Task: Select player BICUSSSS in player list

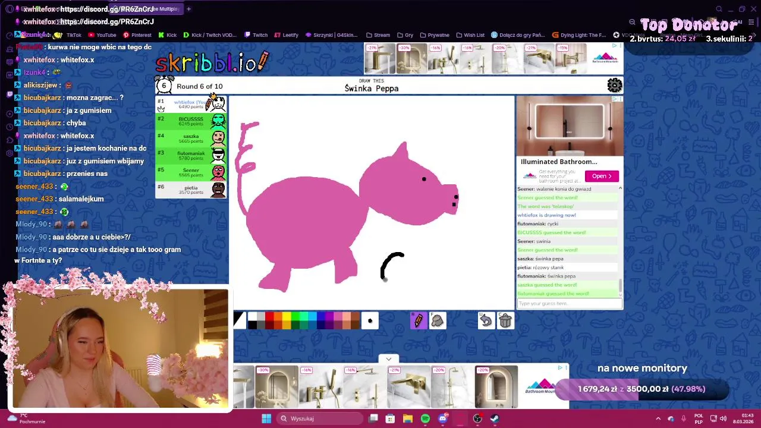Action: point(191,121)
